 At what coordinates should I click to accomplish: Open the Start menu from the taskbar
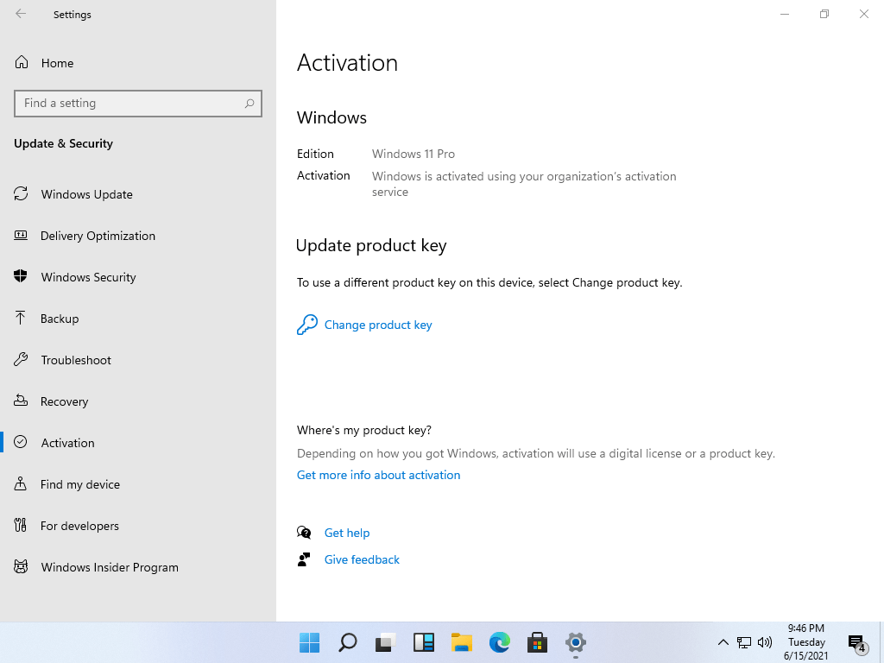[310, 642]
